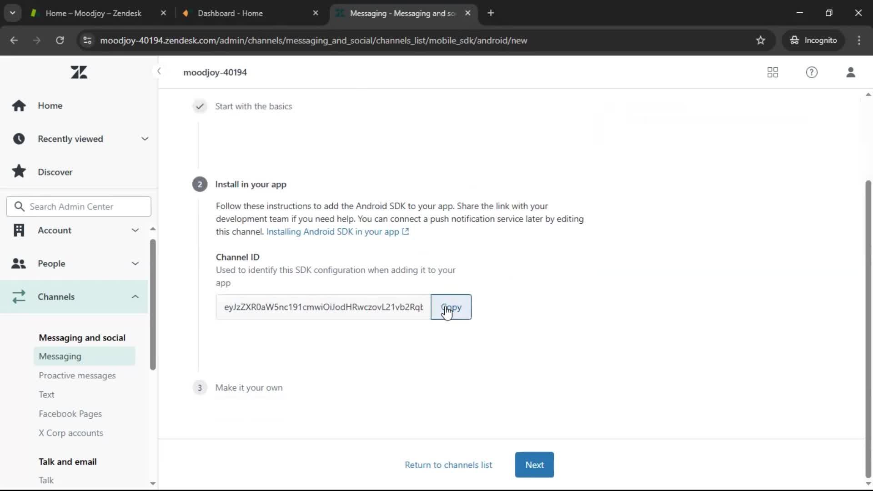
Task: Click the Messaging and social heading
Action: pos(82,338)
